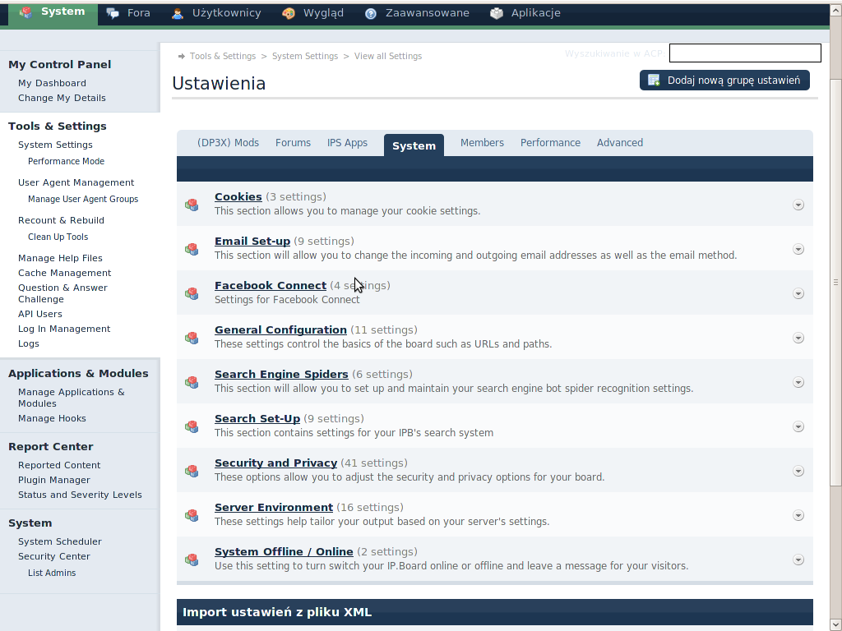The image size is (842, 631).
Task: Click the Security and Privacy group icon
Action: (192, 471)
